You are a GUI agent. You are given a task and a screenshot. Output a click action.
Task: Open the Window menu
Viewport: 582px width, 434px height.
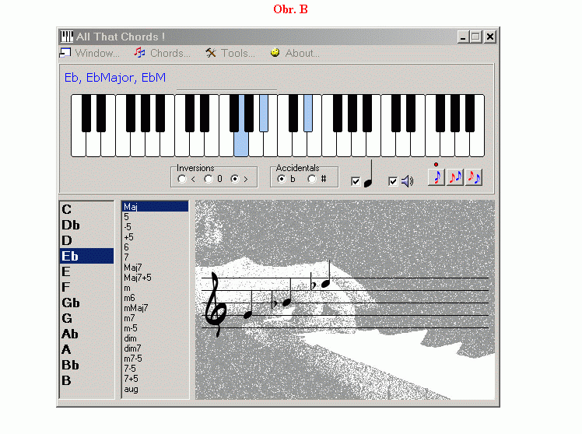(x=89, y=53)
